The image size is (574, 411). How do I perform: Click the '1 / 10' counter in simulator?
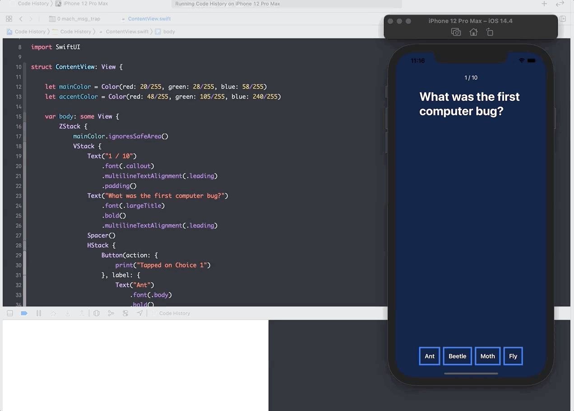[x=471, y=78]
